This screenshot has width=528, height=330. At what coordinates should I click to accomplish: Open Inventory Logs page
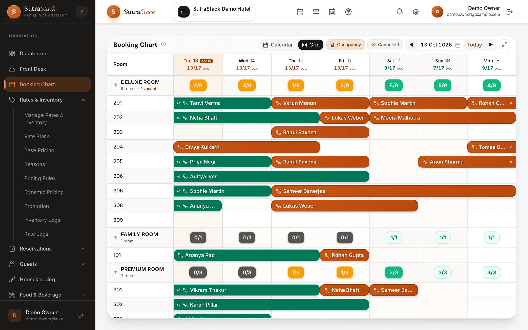[42, 220]
